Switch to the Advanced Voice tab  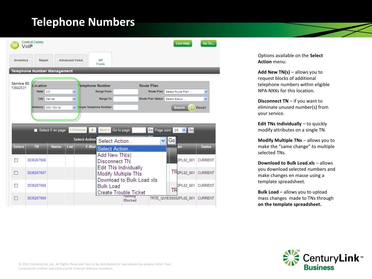(71, 61)
